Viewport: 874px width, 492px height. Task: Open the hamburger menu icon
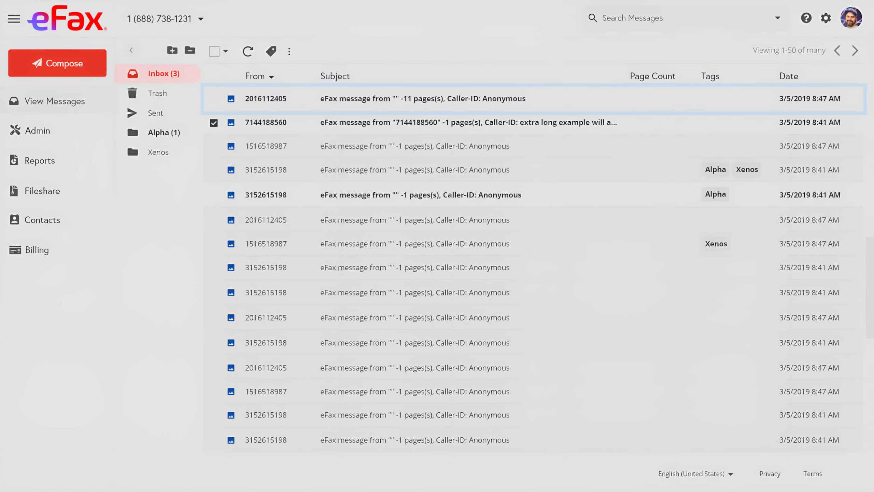click(14, 19)
